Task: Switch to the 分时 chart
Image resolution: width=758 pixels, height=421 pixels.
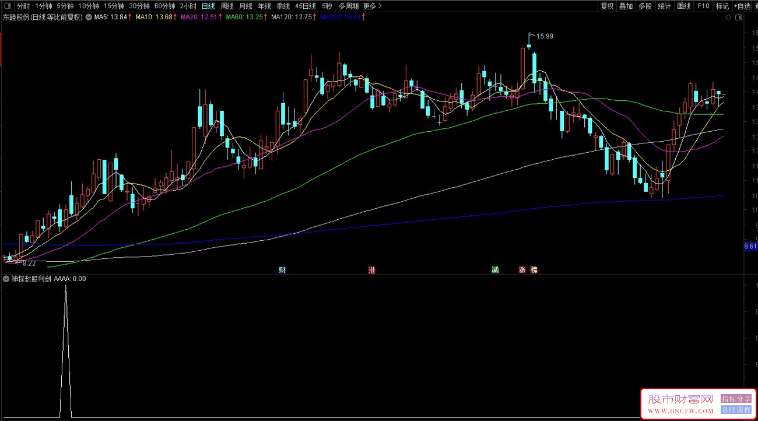Action: click(x=23, y=6)
